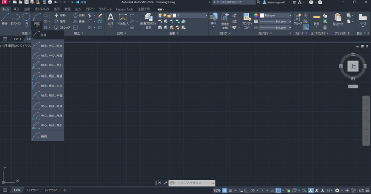Choose 始点、中心、角度 arc option

point(47,55)
